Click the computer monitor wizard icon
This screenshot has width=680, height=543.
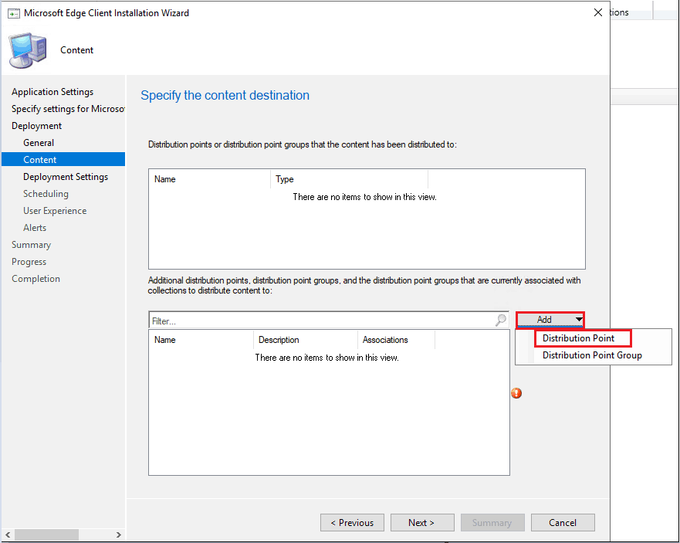click(x=27, y=50)
